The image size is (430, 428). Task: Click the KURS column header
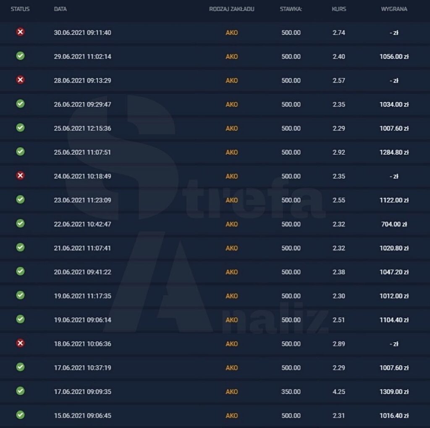point(339,9)
